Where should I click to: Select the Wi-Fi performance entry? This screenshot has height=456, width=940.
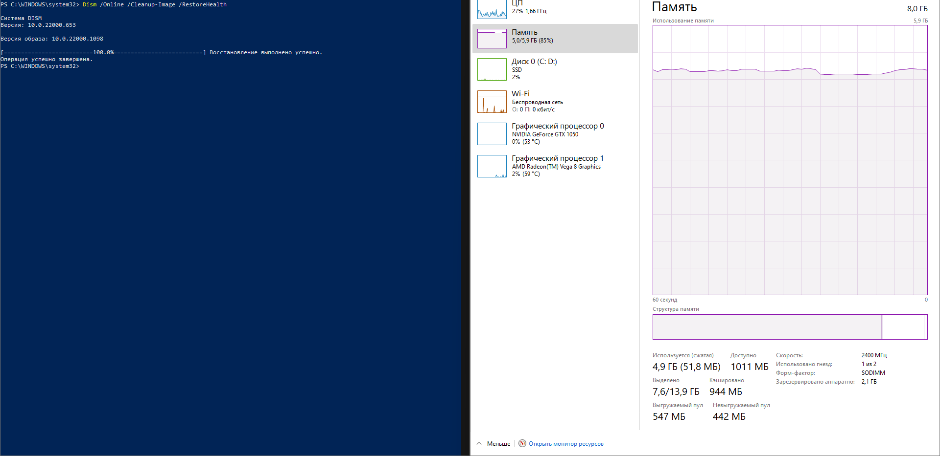555,102
